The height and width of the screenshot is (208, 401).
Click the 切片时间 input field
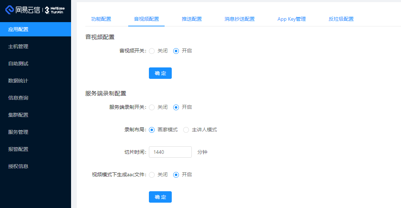point(170,152)
